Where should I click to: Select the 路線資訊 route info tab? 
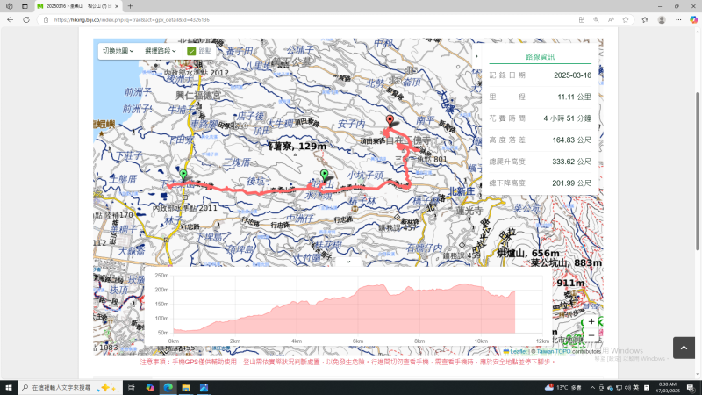(539, 55)
